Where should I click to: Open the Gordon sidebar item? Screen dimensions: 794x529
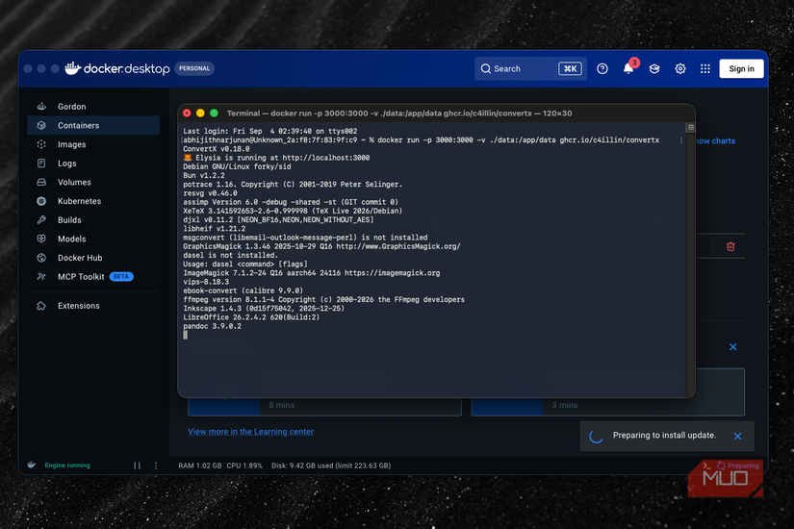pos(93,107)
